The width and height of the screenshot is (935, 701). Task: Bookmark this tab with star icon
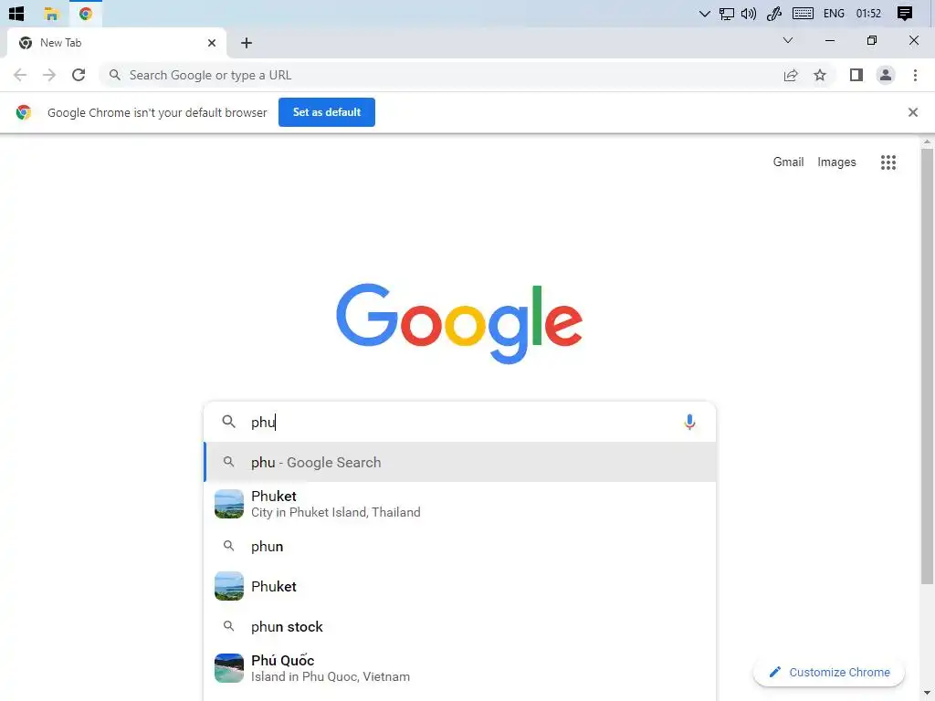coord(820,75)
